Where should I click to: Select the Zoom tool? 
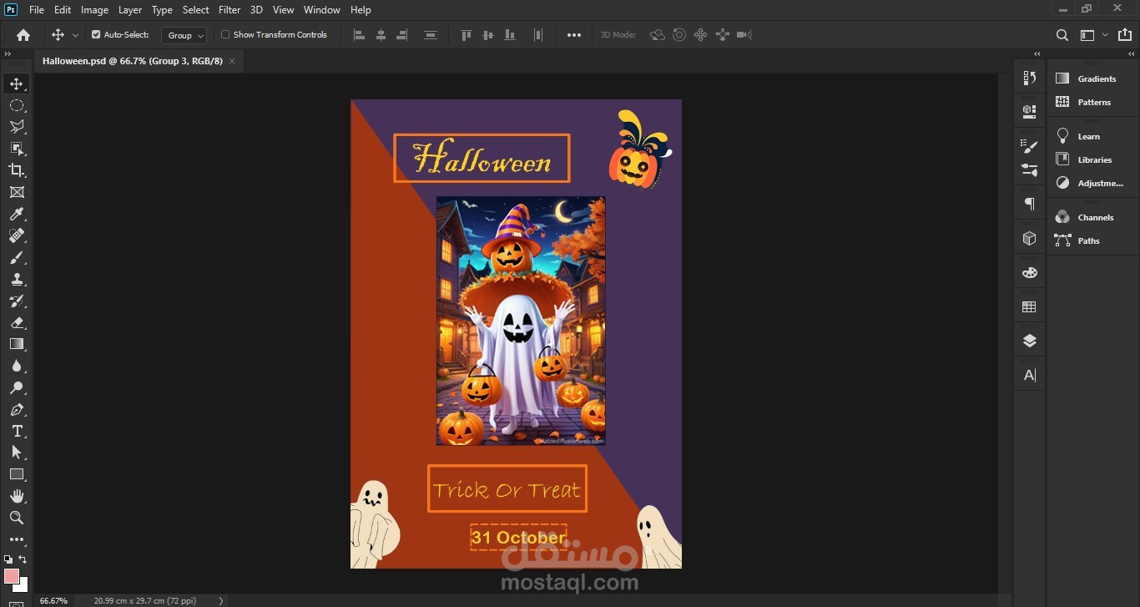pos(17,518)
